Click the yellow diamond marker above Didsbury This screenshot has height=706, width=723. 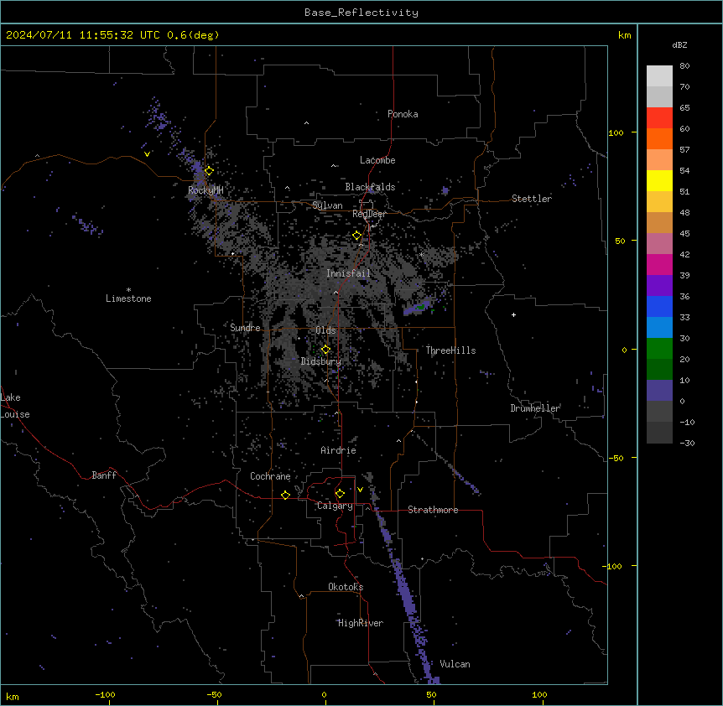325,349
